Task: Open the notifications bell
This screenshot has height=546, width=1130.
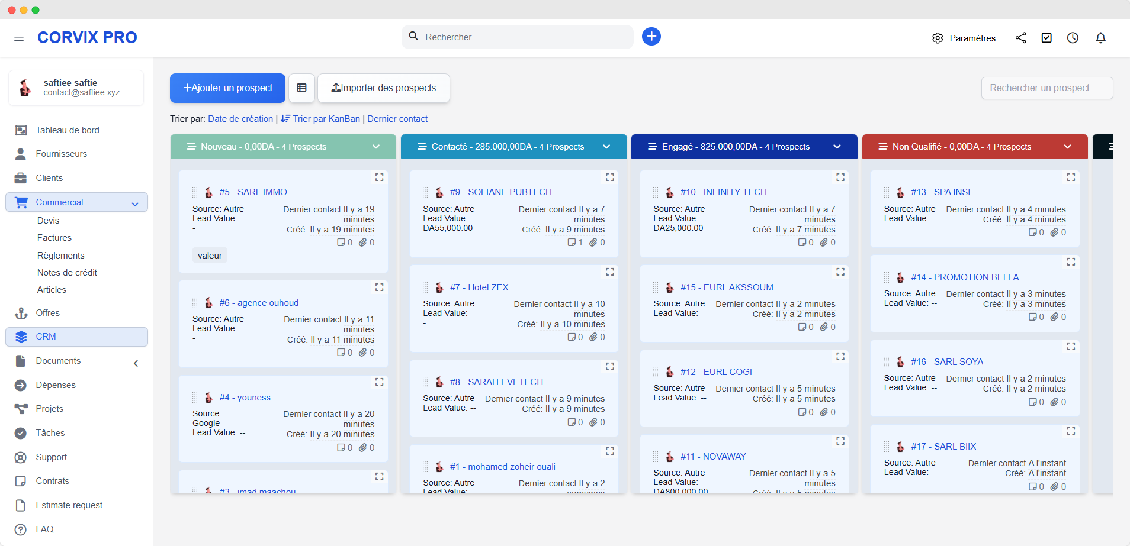Action: point(1100,38)
